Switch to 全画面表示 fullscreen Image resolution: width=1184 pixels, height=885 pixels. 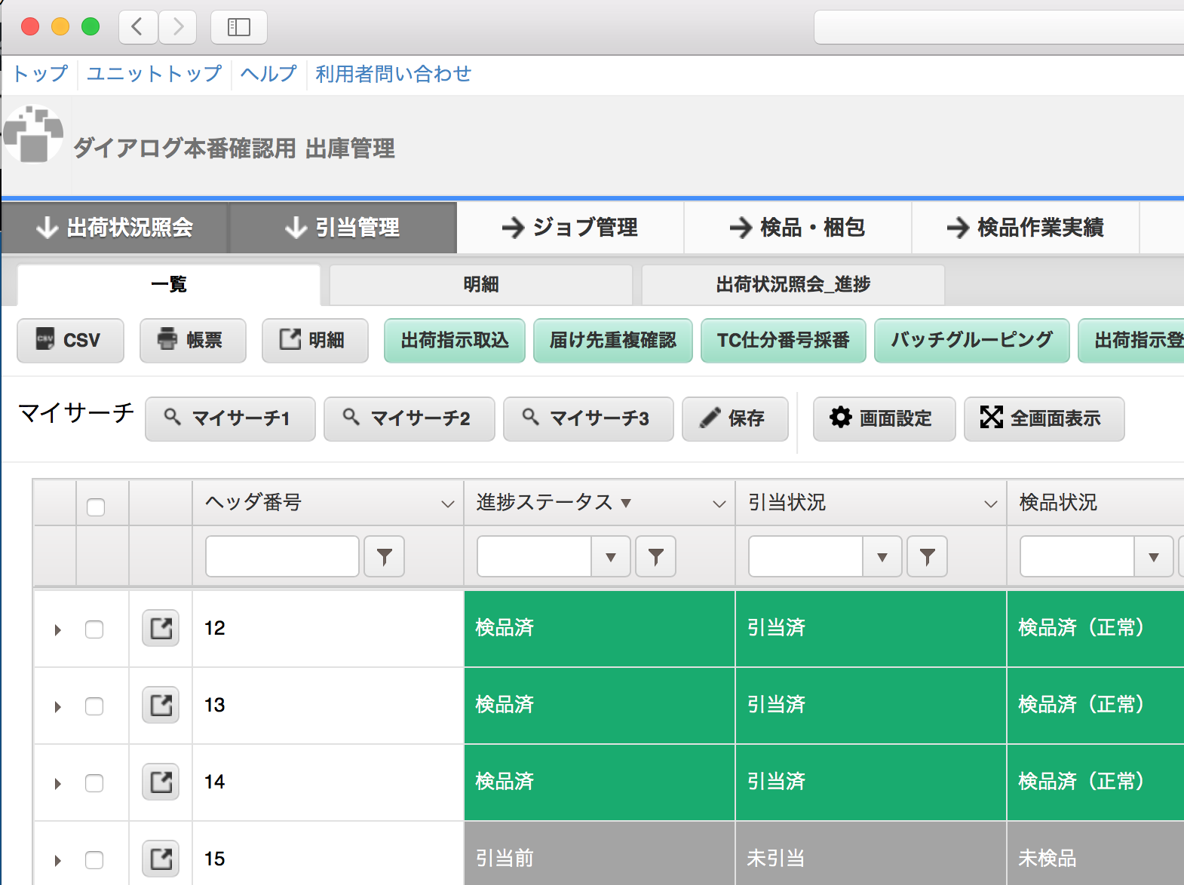pyautogui.click(x=1044, y=419)
